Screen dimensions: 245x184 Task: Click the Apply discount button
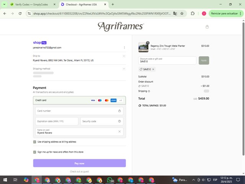click(204, 61)
